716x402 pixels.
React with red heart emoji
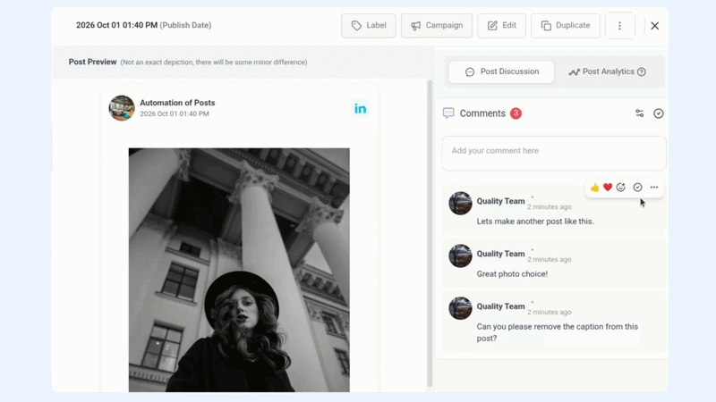tap(608, 187)
